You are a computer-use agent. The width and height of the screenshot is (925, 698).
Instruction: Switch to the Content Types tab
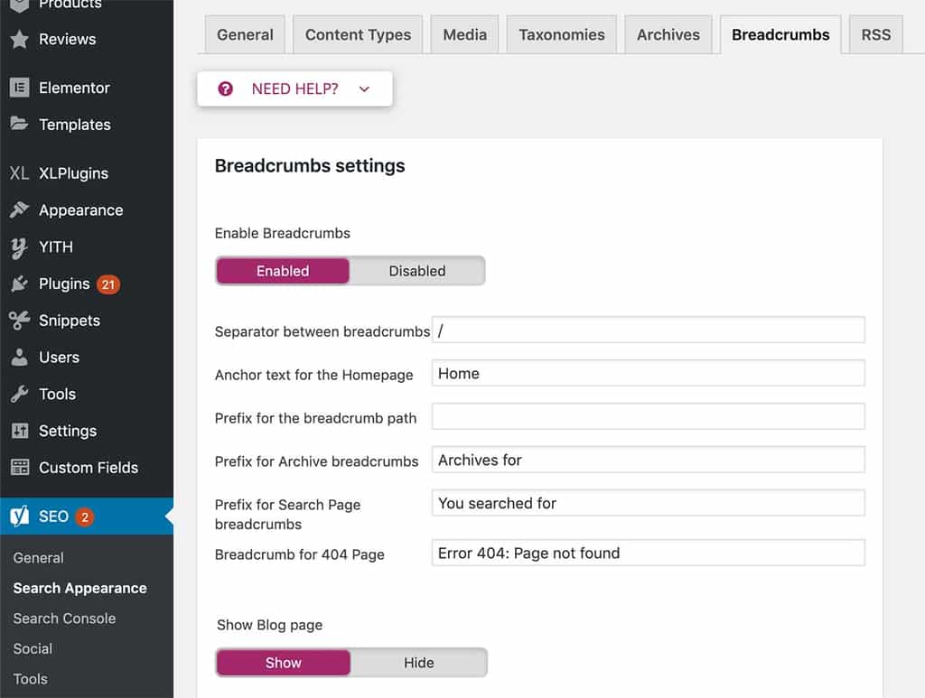(x=358, y=35)
